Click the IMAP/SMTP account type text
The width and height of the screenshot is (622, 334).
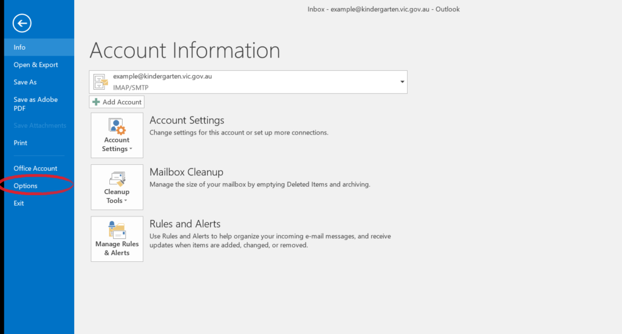(131, 87)
